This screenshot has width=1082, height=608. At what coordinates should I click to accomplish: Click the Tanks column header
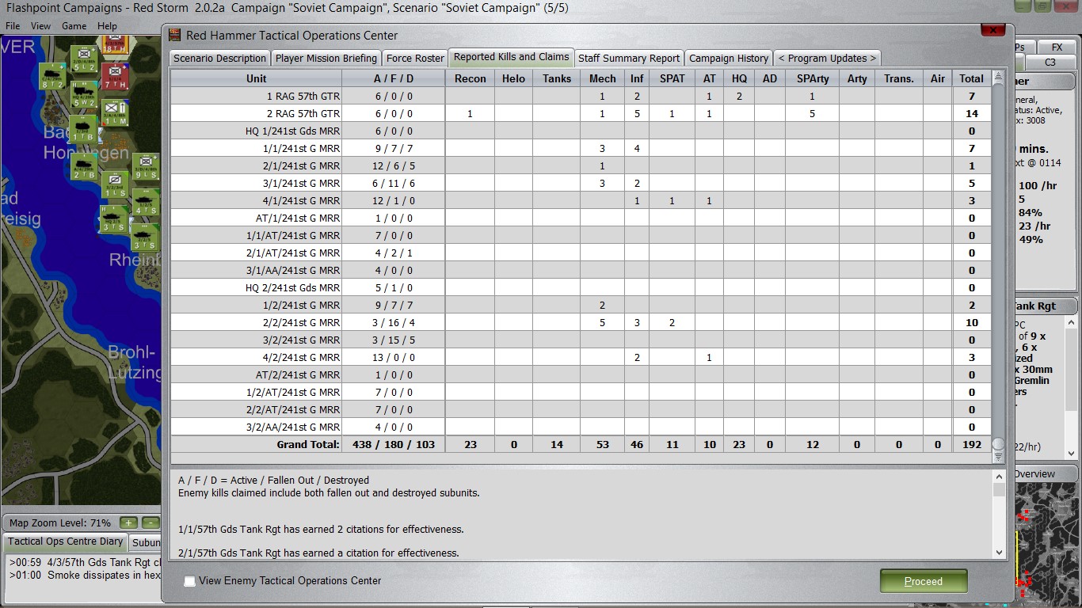557,78
